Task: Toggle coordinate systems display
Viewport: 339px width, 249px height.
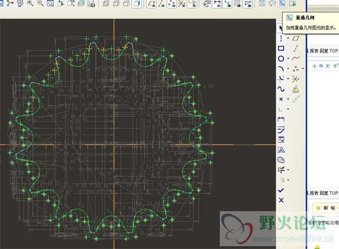Action: (182, 4)
